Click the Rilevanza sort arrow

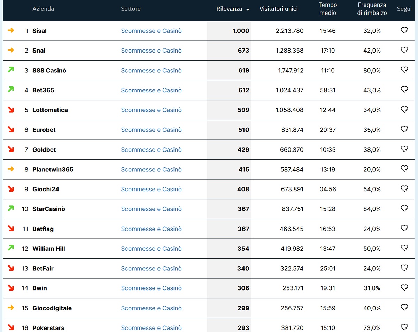coord(248,9)
